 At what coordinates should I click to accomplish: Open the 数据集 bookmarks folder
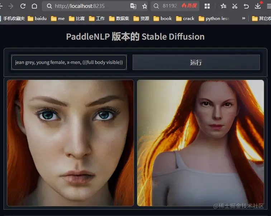[119, 19]
